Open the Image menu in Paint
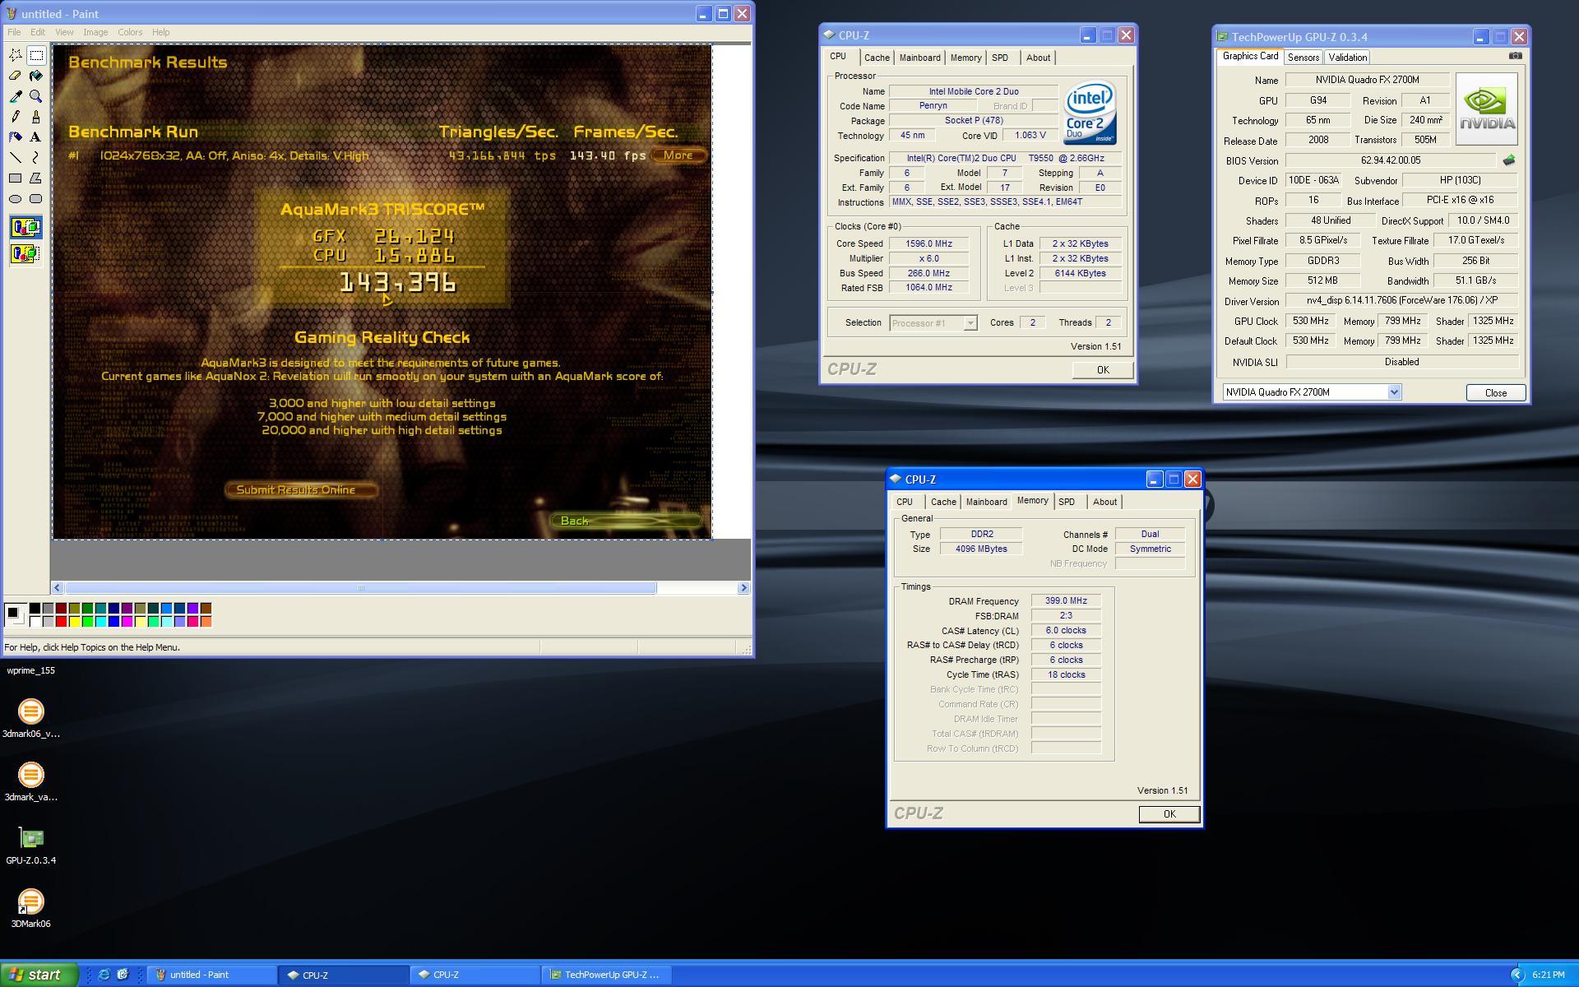This screenshot has width=1579, height=987. click(95, 32)
